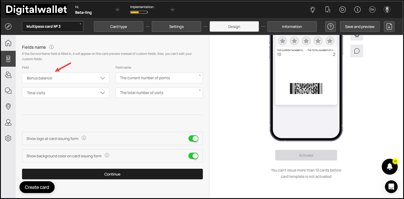This screenshot has width=404, height=199.
Task: Click the speech bubble icon beside phone preview
Action: pos(357,51)
